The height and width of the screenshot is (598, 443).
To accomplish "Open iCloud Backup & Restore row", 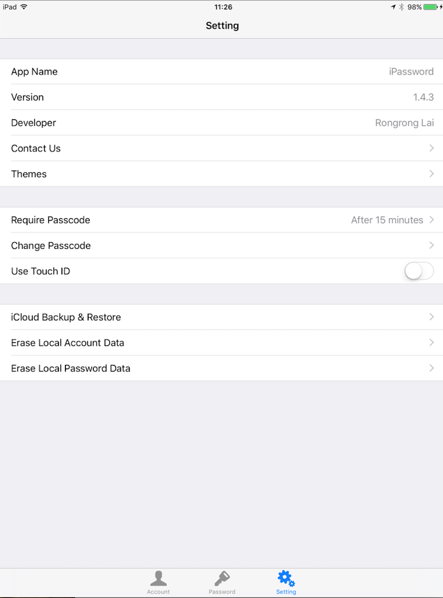I will (x=221, y=317).
